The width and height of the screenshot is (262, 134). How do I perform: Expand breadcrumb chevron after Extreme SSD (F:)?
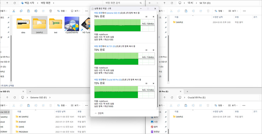50,97
